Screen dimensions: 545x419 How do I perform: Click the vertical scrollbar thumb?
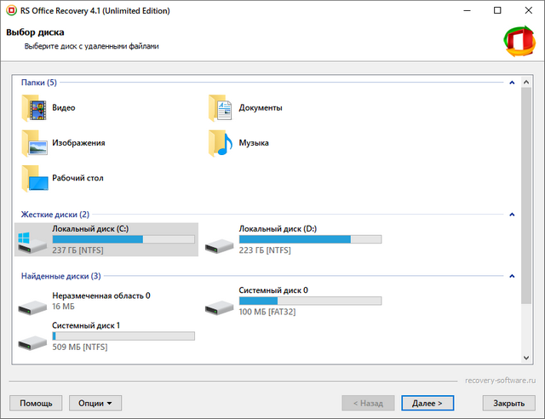pyautogui.click(x=526, y=195)
